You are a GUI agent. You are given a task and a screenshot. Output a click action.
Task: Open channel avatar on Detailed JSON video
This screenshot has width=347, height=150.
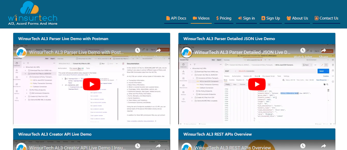[187, 52]
